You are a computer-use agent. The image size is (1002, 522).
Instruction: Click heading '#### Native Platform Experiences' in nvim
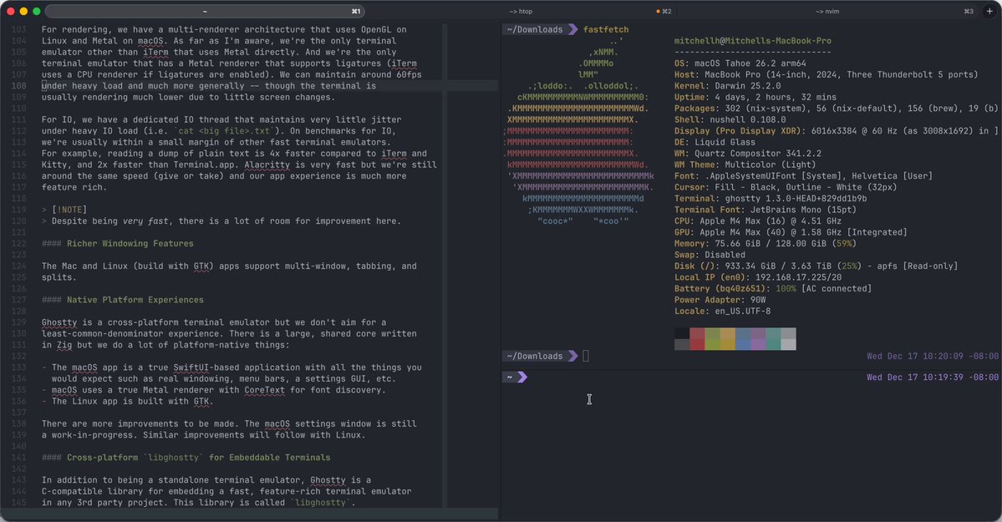[x=123, y=300]
